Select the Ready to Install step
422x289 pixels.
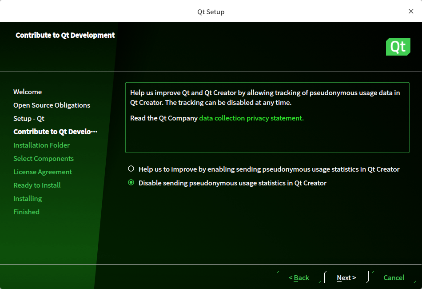click(37, 185)
